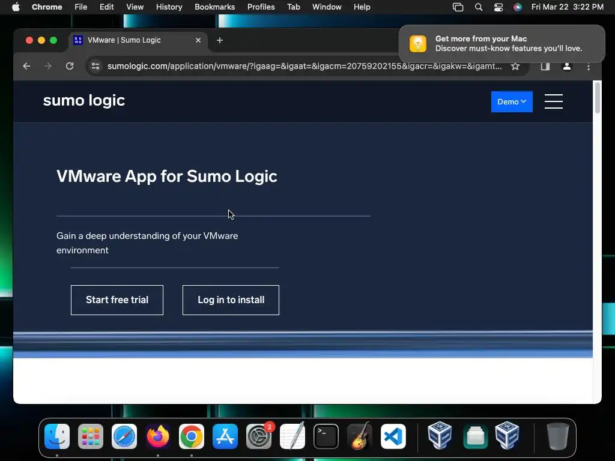This screenshot has height=461, width=615.
Task: Click the date and time clock
Action: coord(567,7)
